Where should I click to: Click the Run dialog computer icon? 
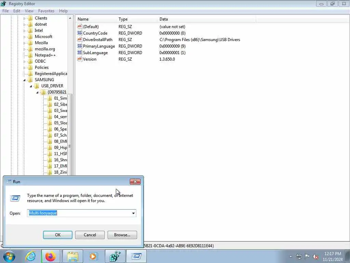[15, 198]
